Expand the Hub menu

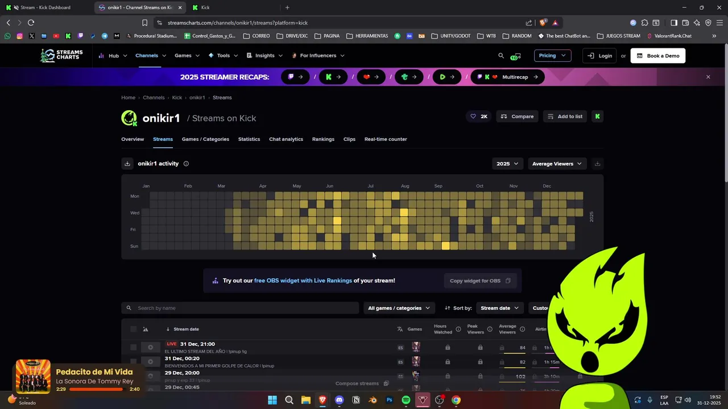click(113, 56)
